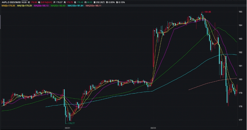Click the closing price value 179.58
The width and height of the screenshot is (247, 130).
click(x=34, y=2)
